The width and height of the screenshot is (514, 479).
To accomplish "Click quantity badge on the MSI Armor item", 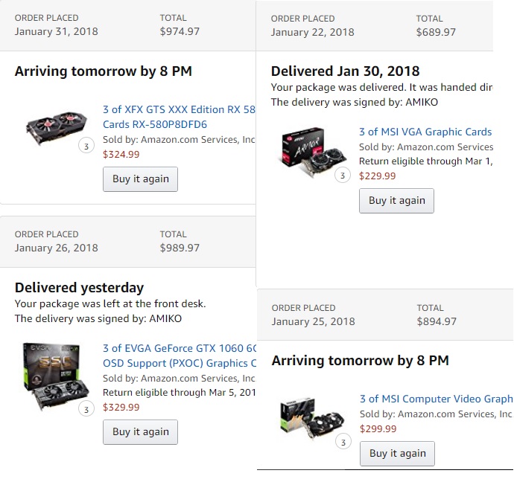I will pos(343,176).
